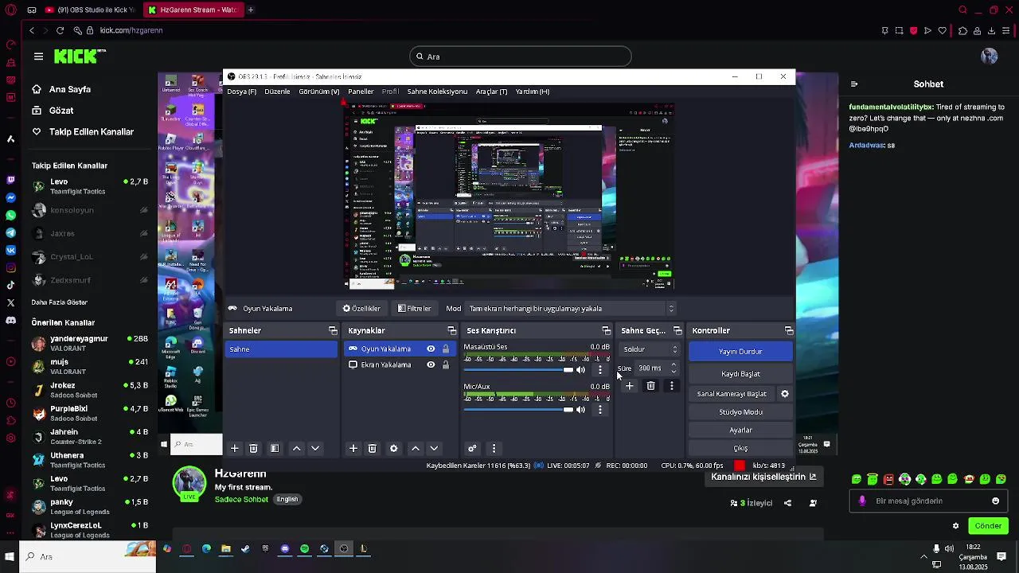Send the chat message with Gönder button

(988, 526)
